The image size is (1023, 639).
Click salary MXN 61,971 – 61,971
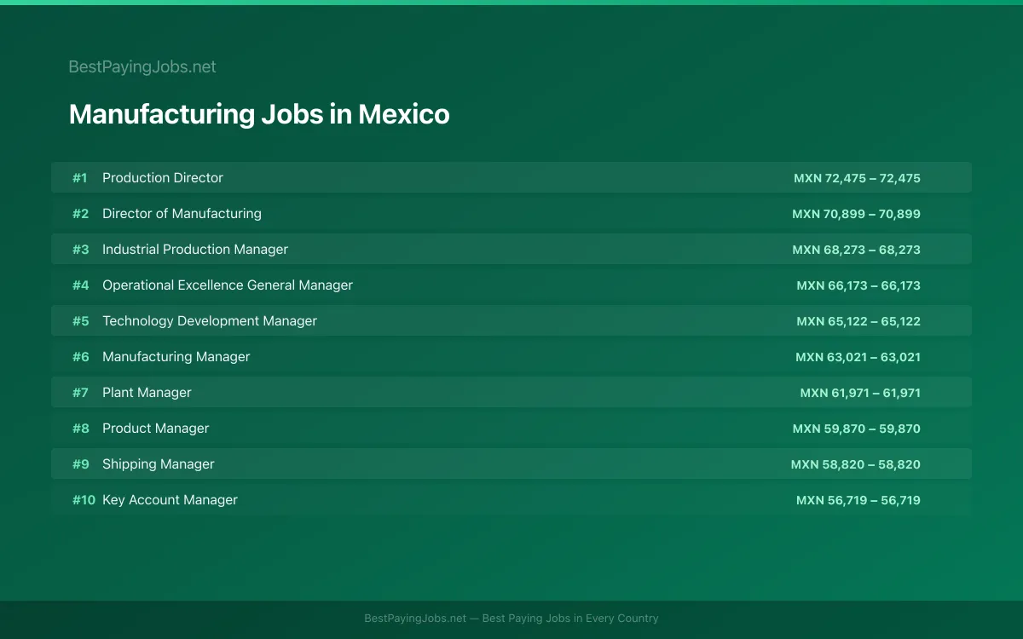(860, 393)
